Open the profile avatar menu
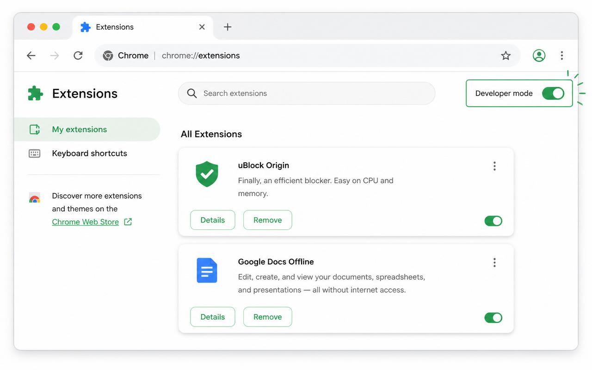Viewport: 592px width, 370px height. (x=539, y=55)
